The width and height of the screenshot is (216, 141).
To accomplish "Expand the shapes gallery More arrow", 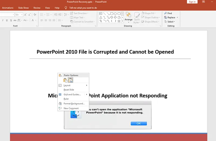I will pos(122,21).
